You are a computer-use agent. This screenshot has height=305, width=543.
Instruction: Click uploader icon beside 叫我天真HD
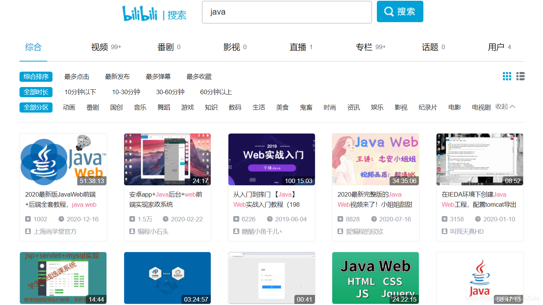(x=445, y=231)
